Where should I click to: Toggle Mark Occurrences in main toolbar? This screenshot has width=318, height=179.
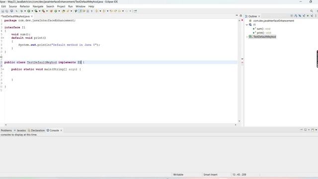80,11
